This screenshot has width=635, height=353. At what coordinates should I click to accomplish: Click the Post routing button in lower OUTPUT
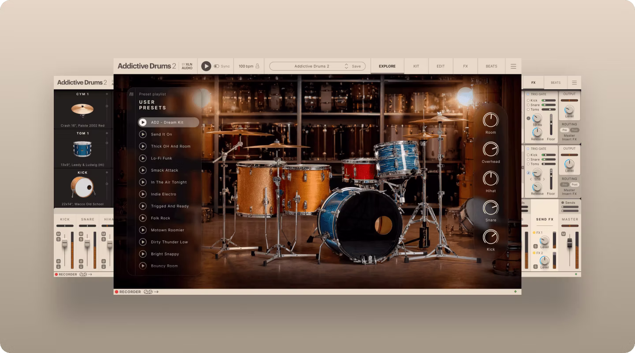click(x=575, y=184)
